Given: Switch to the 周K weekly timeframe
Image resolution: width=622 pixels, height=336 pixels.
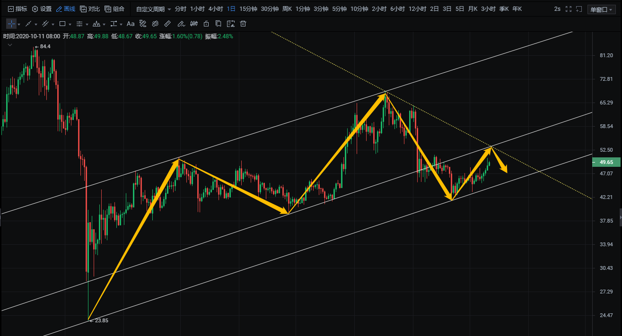Looking at the screenshot, I should click(x=287, y=9).
